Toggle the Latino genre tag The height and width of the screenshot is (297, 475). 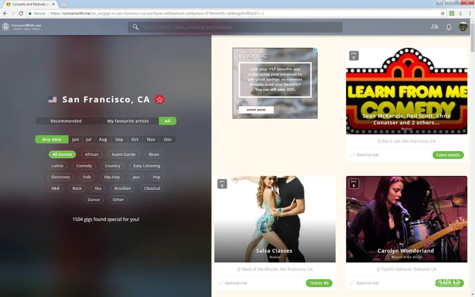click(x=57, y=166)
